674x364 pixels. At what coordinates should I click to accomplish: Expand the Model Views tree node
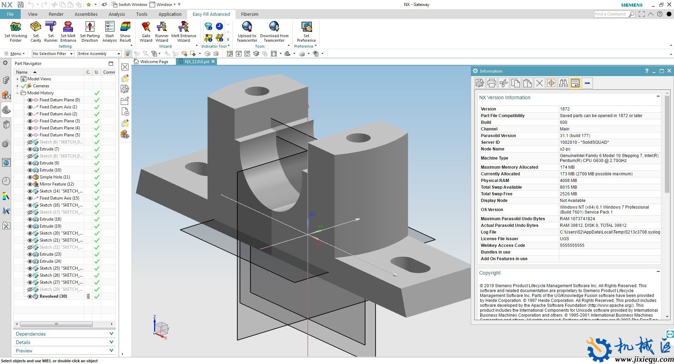click(x=17, y=79)
